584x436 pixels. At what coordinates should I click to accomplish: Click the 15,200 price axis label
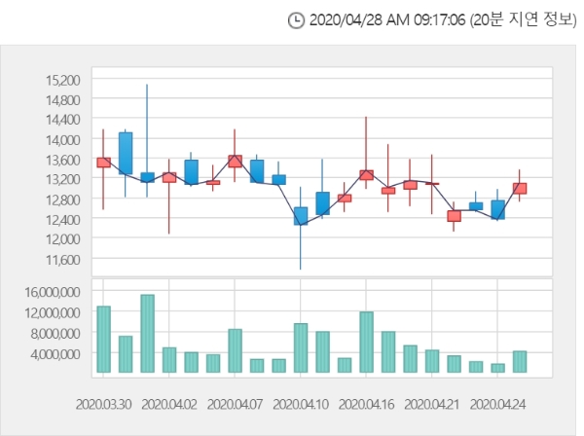(x=63, y=80)
